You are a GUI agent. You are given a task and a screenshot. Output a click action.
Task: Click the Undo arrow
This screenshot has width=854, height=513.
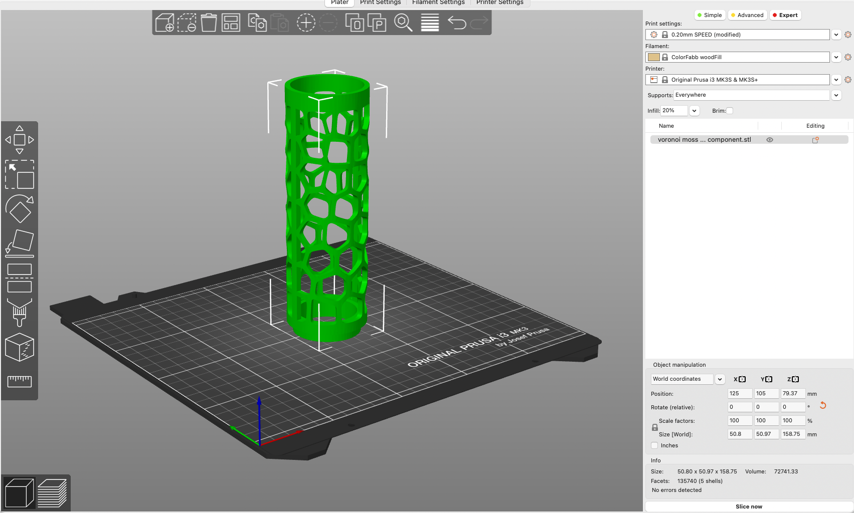[x=457, y=23]
